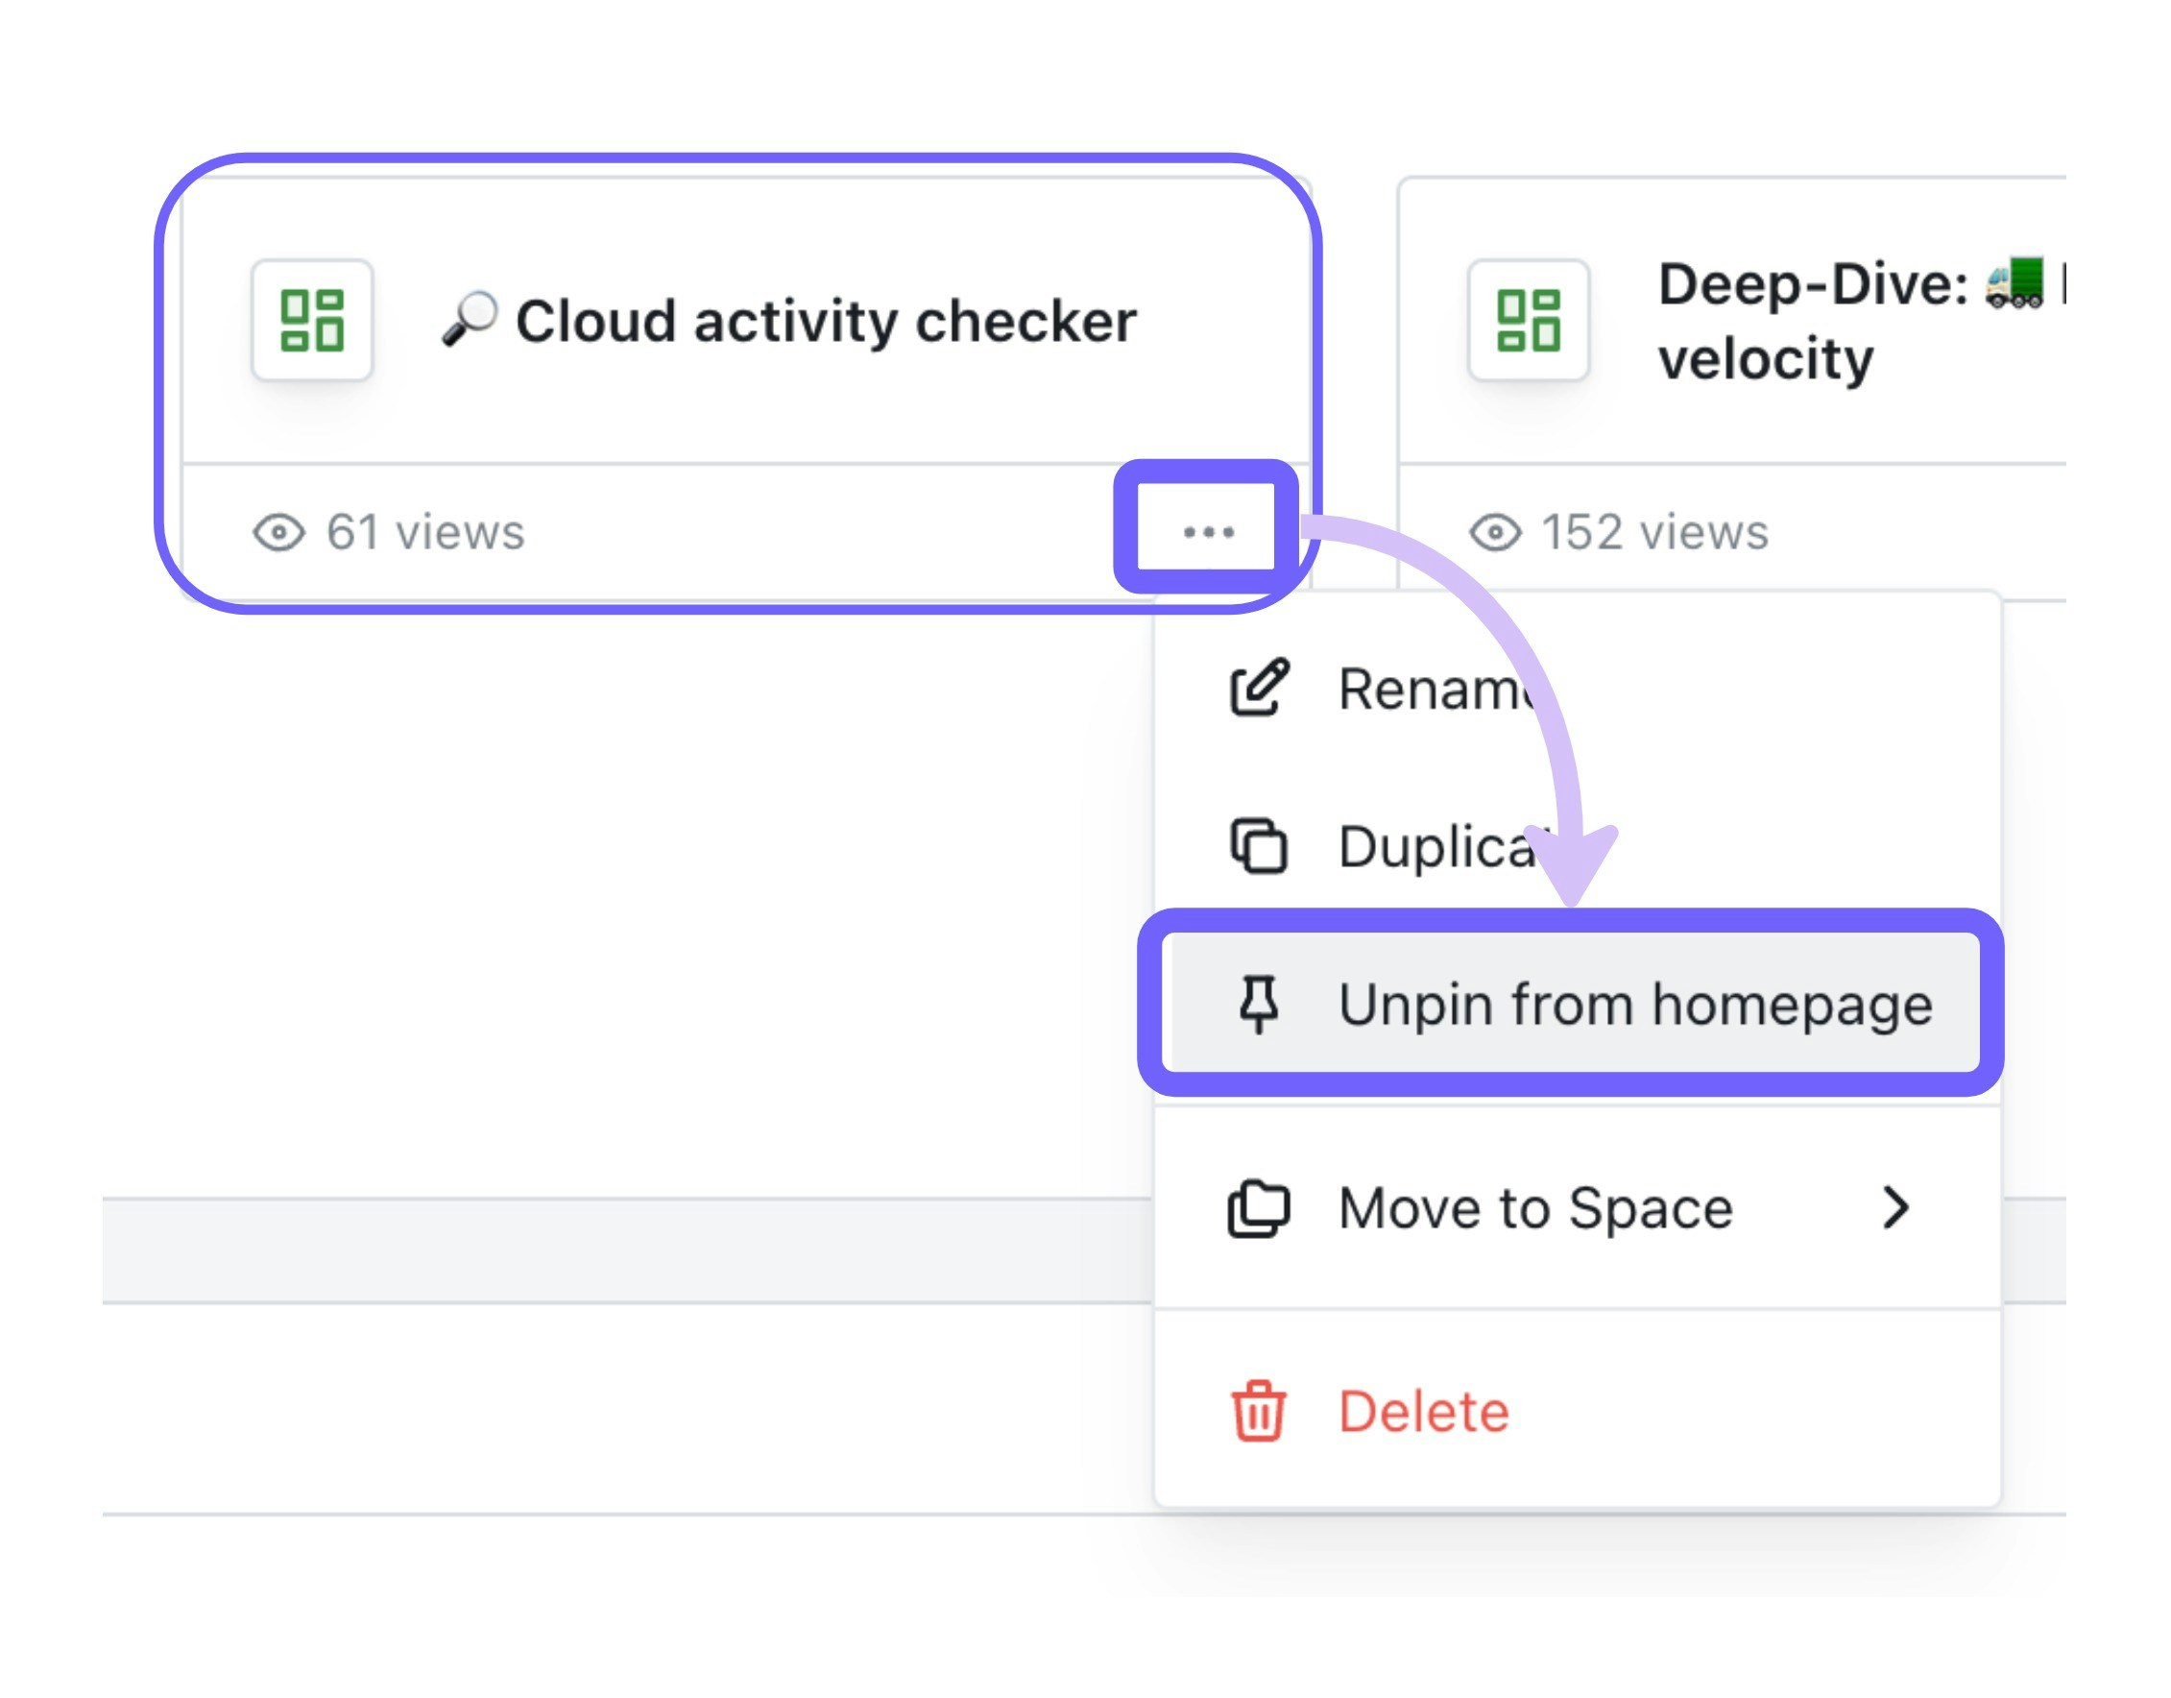Click the Cloud activity checker dashboard icon
Screen dimensions: 2171x1698
[x=312, y=320]
